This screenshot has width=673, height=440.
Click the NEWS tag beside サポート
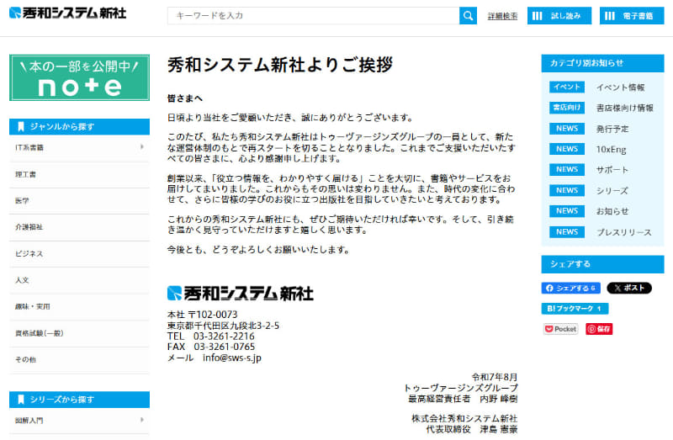pos(567,170)
